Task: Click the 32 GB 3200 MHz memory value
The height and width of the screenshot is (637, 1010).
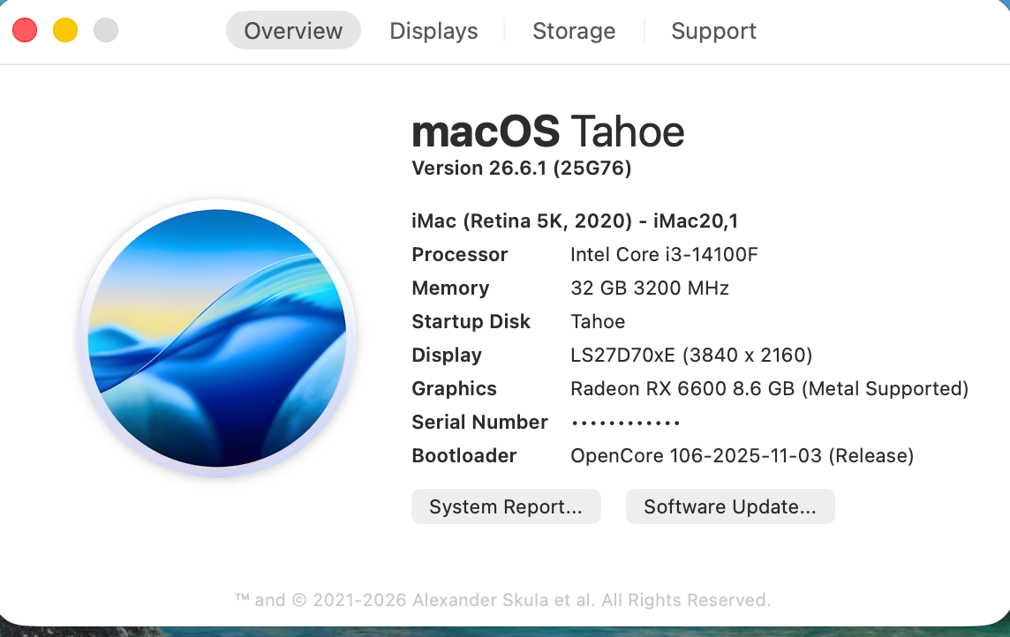Action: 649,288
